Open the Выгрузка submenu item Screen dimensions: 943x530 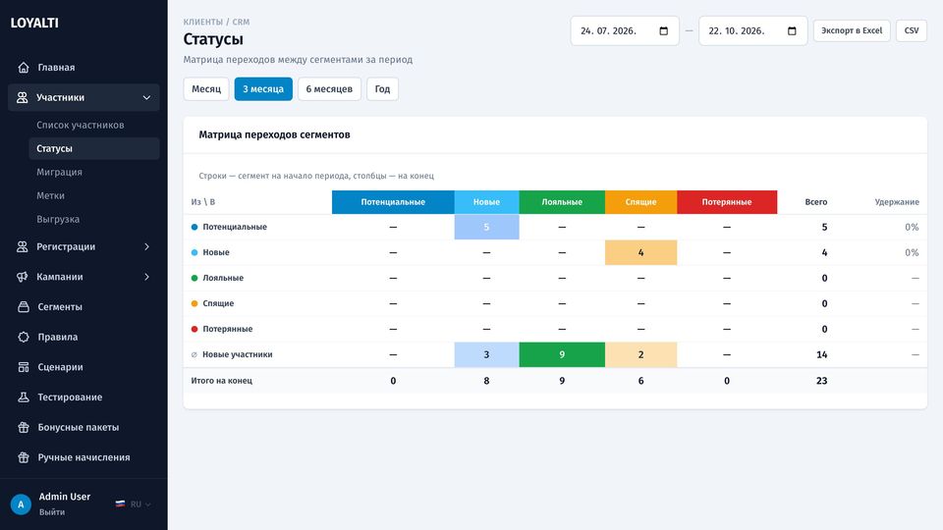94,219
